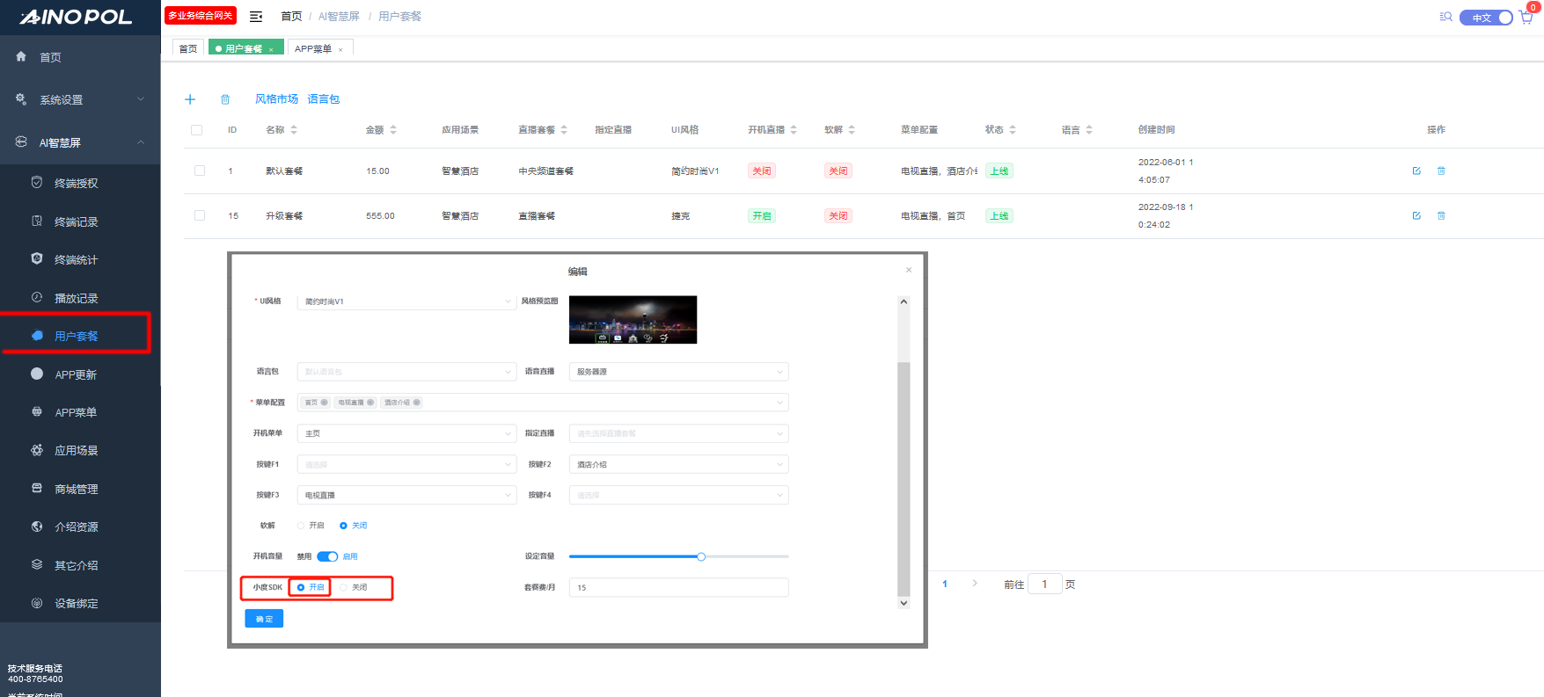Click the 套餐费/月 input field
The image size is (1544, 697).
678,587
